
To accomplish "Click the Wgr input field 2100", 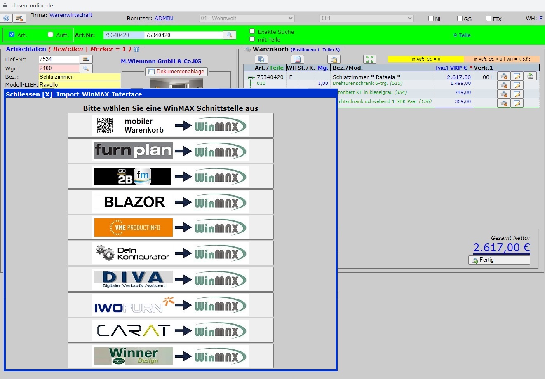I will tap(59, 68).
